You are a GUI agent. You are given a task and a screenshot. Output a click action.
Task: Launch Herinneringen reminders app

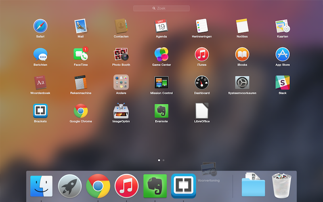pos(201,26)
